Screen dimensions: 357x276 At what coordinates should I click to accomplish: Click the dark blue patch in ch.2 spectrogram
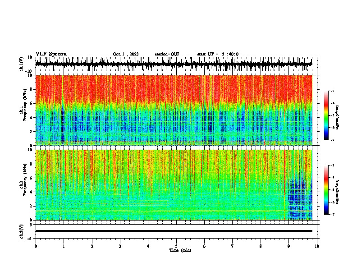tap(300, 200)
